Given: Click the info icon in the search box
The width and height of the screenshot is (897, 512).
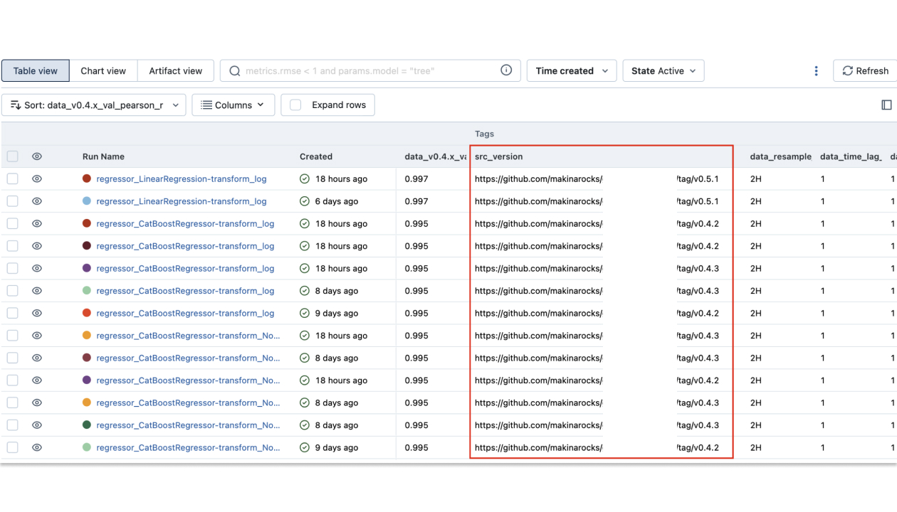Looking at the screenshot, I should point(506,70).
